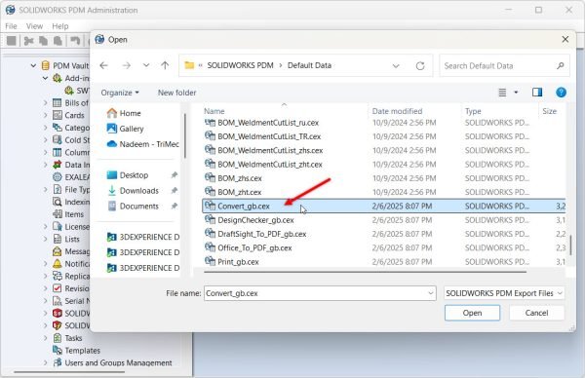
Task: Click SOLIDWORKS PDM breadcrumb in address bar
Action: (x=240, y=65)
